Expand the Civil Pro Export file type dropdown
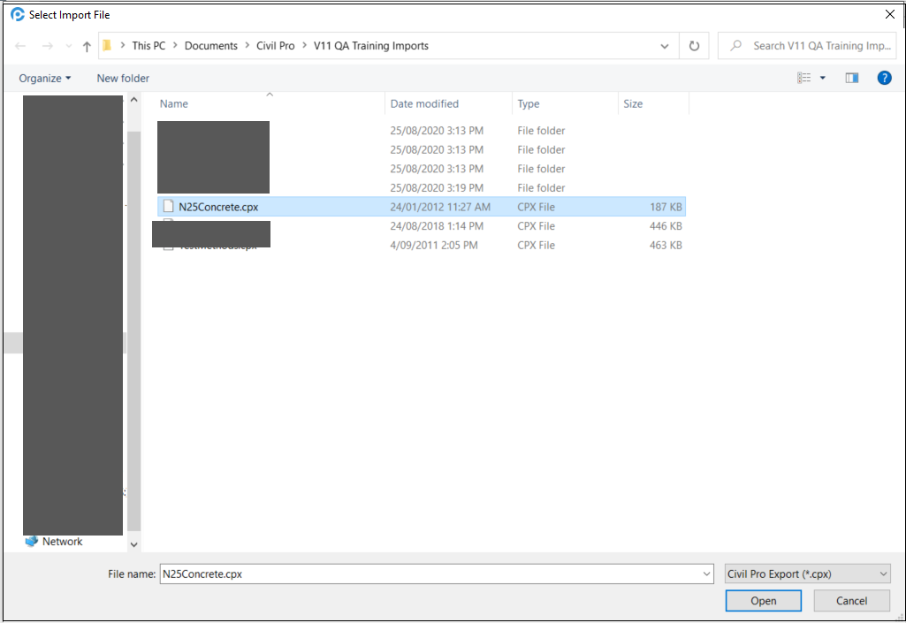The image size is (906, 623). pyautogui.click(x=808, y=574)
